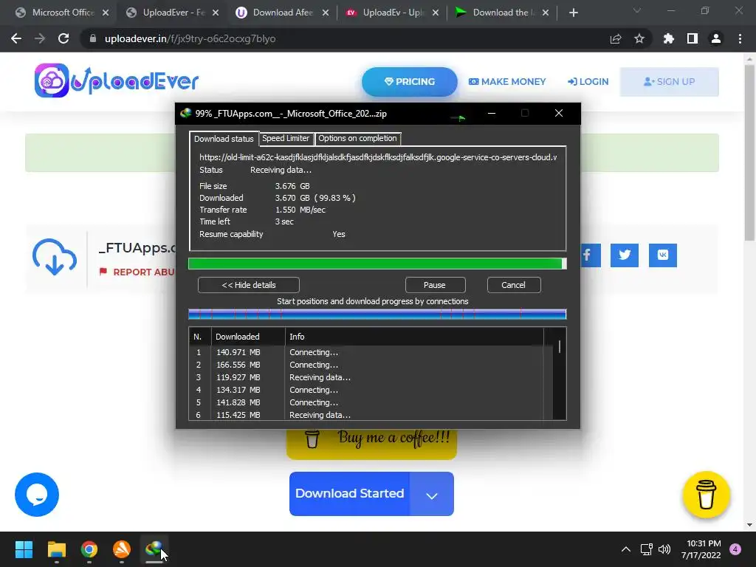The height and width of the screenshot is (567, 756).
Task: Open the blue chat bubble widget
Action: (37, 494)
